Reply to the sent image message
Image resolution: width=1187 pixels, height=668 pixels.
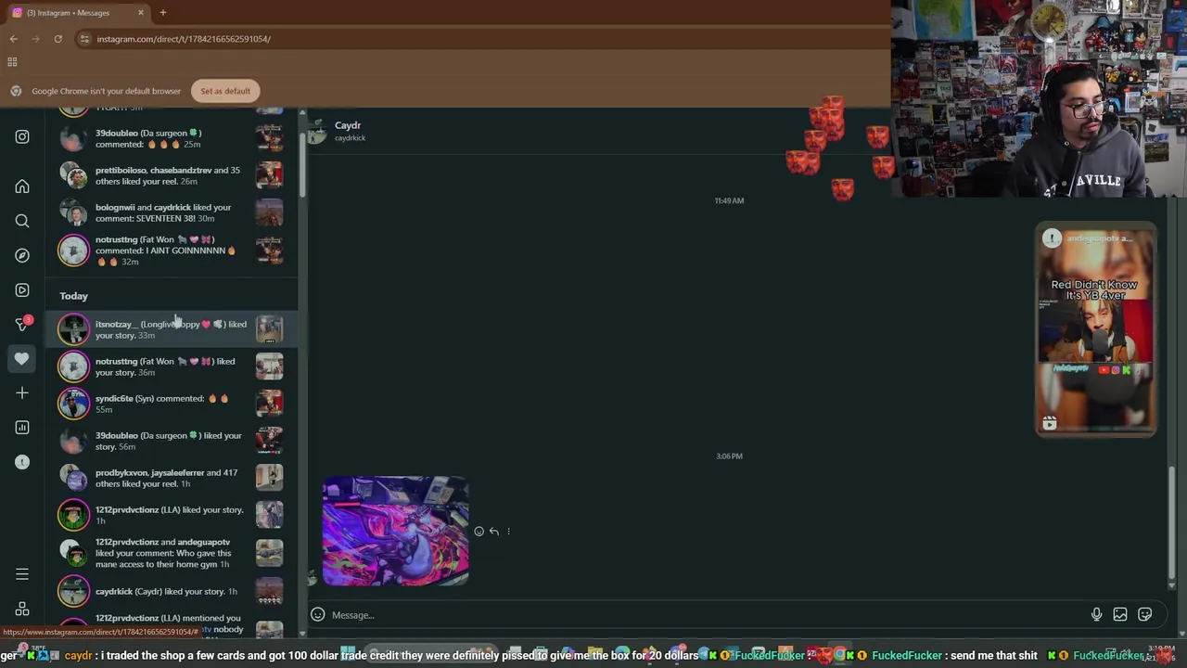493,532
